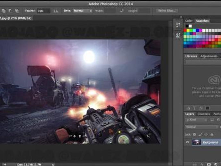
Task: Select the Add to selection mode icon
Action: click(x=4, y=11)
